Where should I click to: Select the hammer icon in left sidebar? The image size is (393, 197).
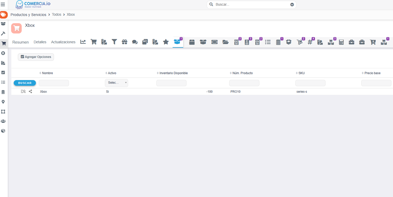pos(3,33)
